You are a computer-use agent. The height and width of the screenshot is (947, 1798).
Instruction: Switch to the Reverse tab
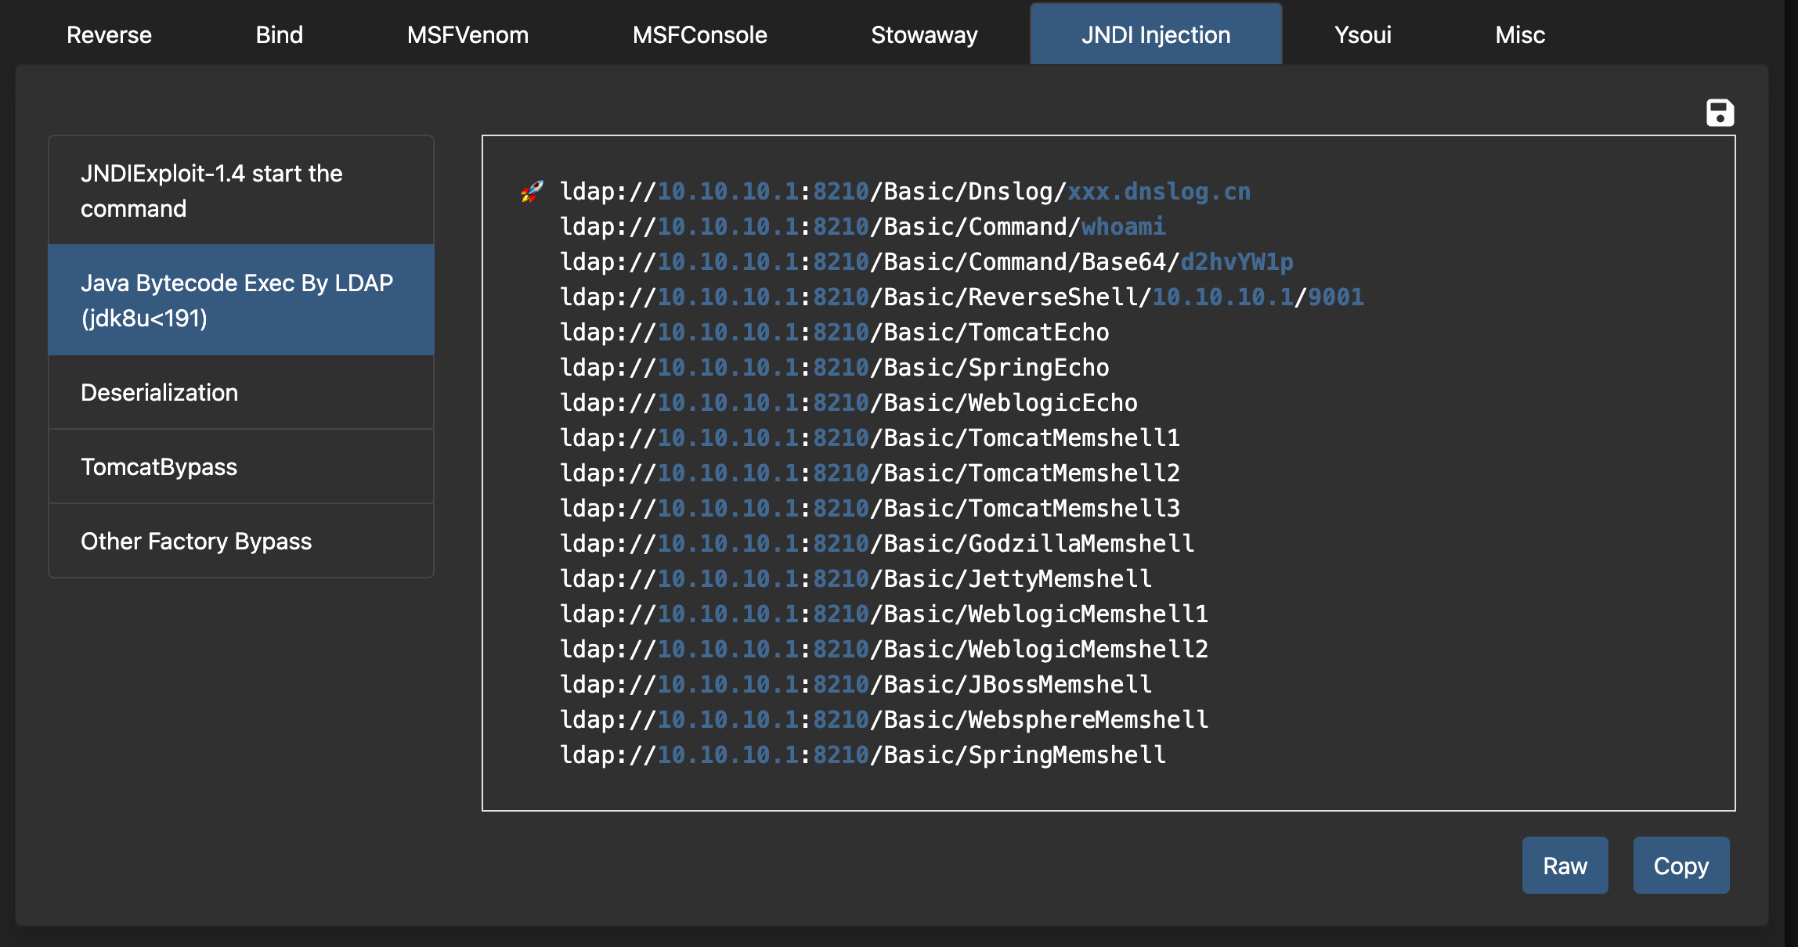[x=109, y=35]
